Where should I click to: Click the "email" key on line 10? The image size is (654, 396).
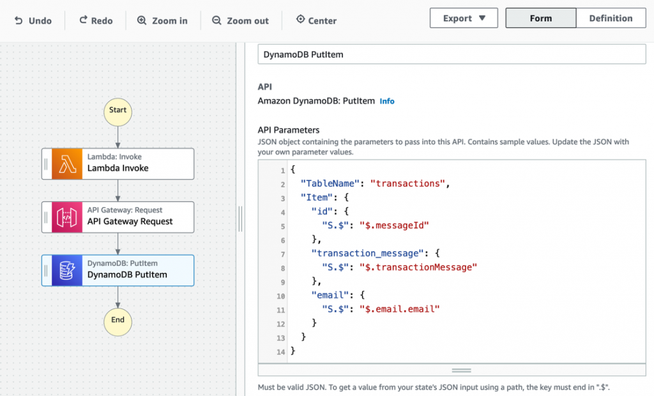click(x=330, y=295)
